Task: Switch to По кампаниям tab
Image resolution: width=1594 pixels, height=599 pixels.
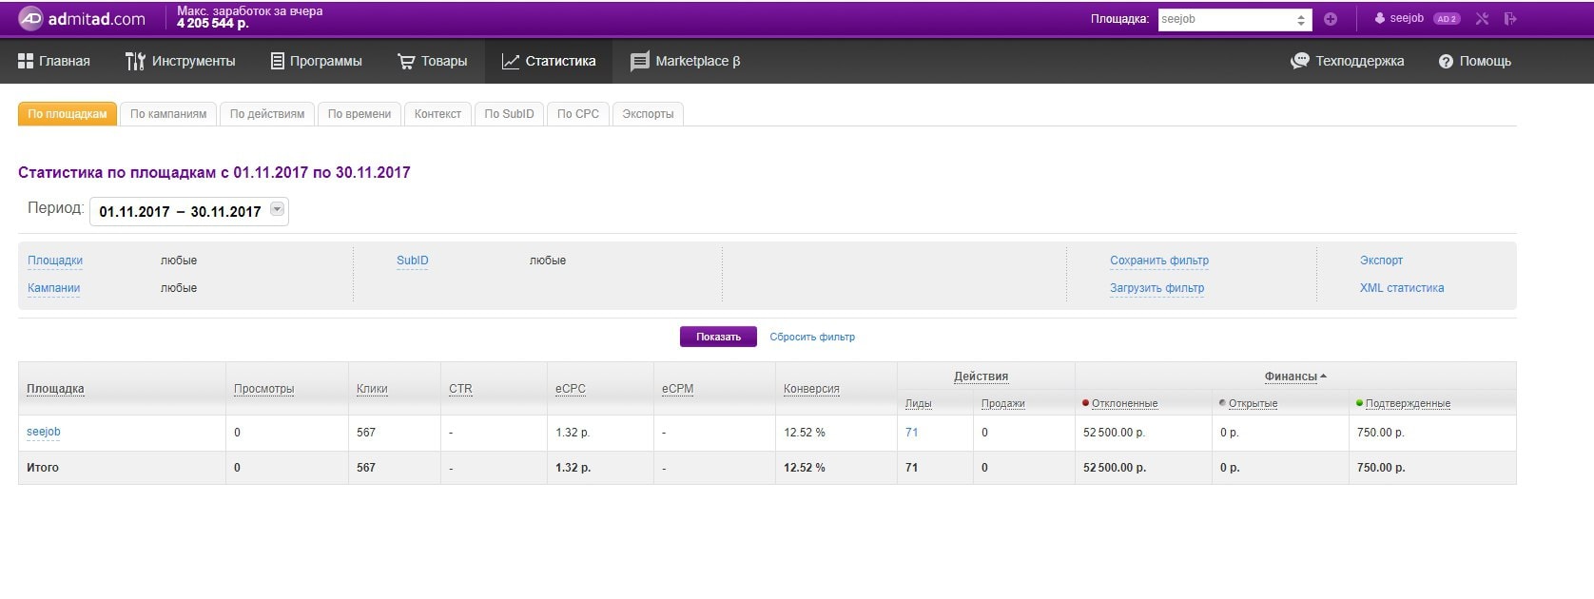Action: 168,114
